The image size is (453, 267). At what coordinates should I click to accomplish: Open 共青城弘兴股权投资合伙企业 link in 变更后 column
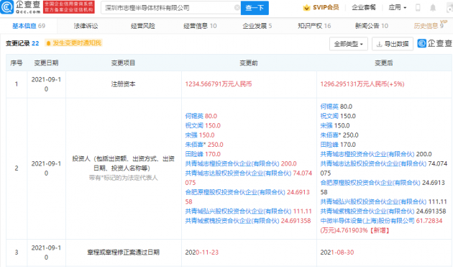(x=374, y=202)
